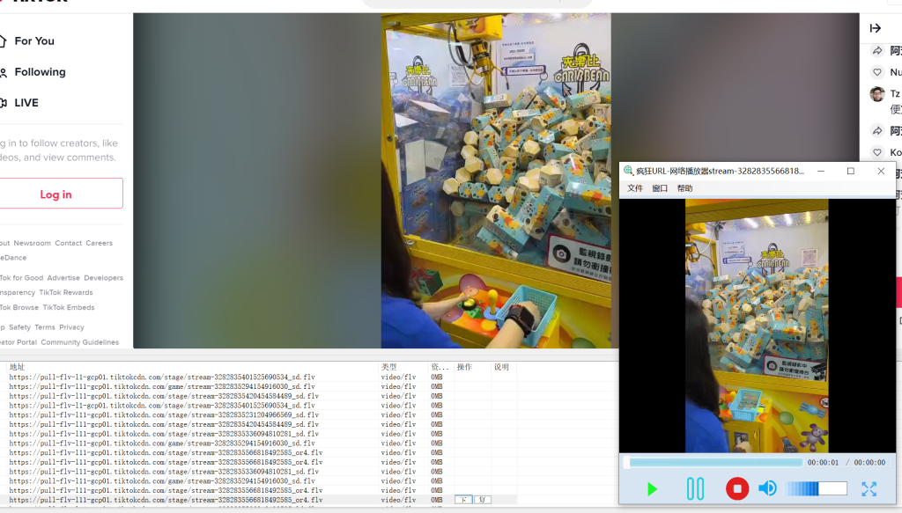Switch the player to fullscreen

[869, 489]
